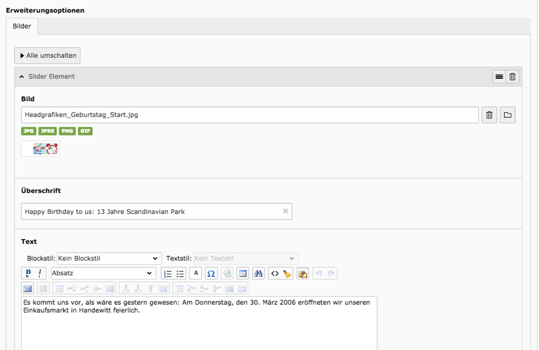Image resolution: width=539 pixels, height=350 pixels.
Task: Open the file browser folder icon
Action: [508, 115]
